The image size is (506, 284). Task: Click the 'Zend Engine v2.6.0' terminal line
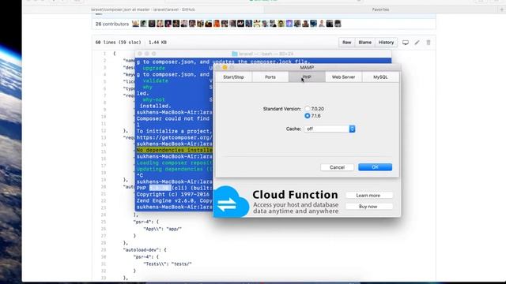tap(174, 200)
